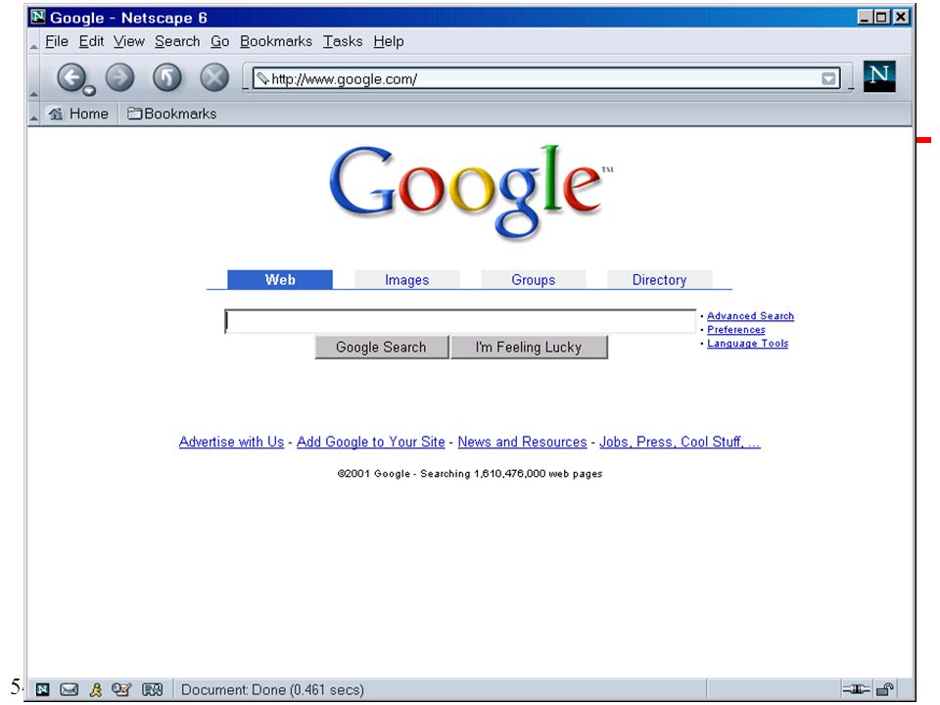Screen dimensions: 940x705
Task: Open the Bookmarks folder in the personal toolbar
Action: point(172,114)
